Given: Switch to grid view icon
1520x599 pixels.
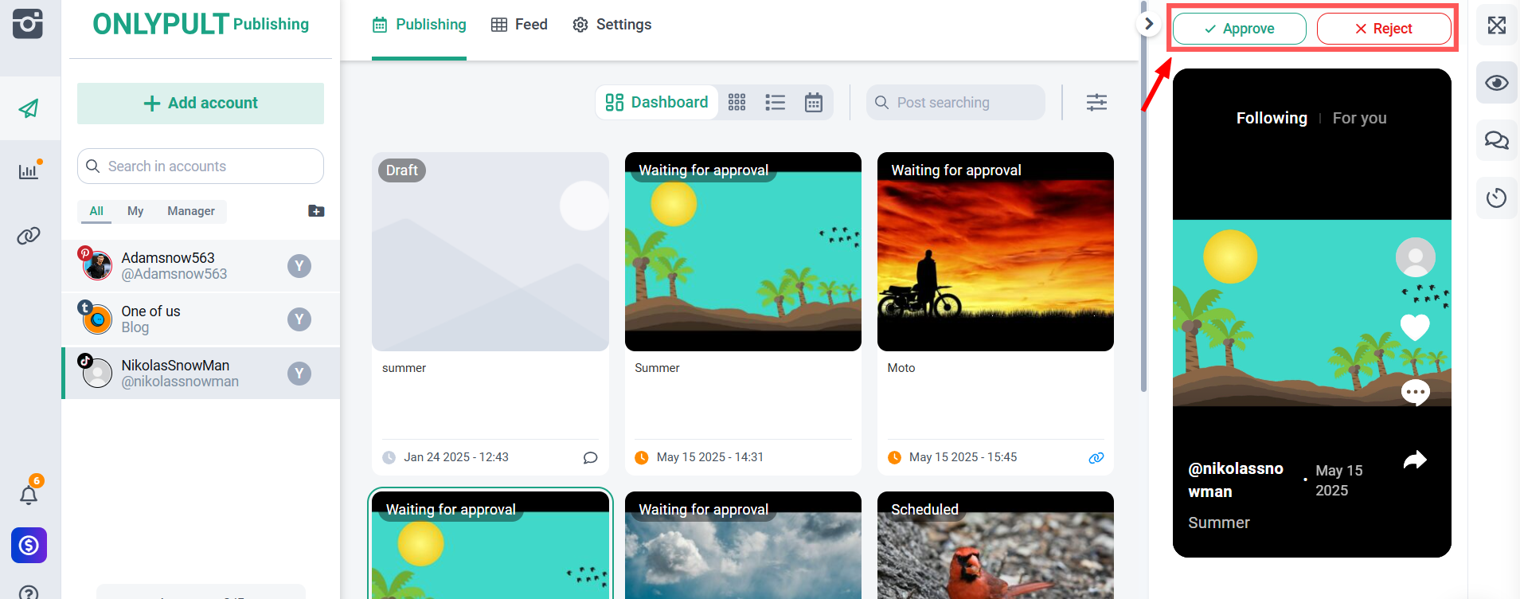Looking at the screenshot, I should click(x=737, y=103).
